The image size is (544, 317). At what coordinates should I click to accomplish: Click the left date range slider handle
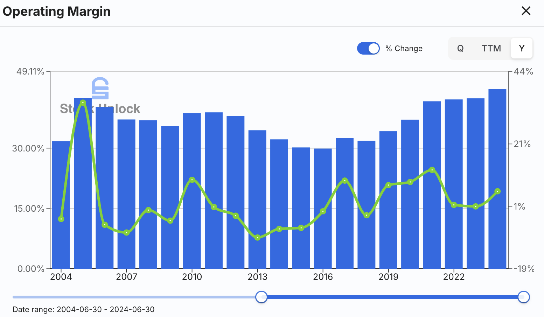(261, 297)
